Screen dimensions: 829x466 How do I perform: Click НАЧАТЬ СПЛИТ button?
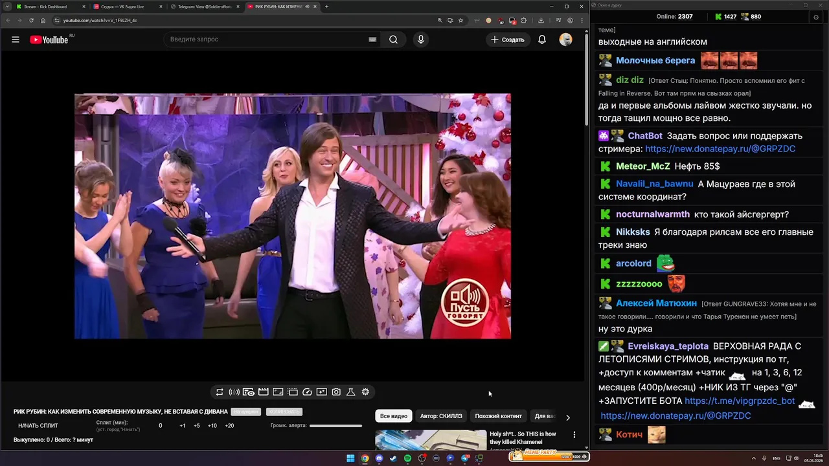coord(38,426)
